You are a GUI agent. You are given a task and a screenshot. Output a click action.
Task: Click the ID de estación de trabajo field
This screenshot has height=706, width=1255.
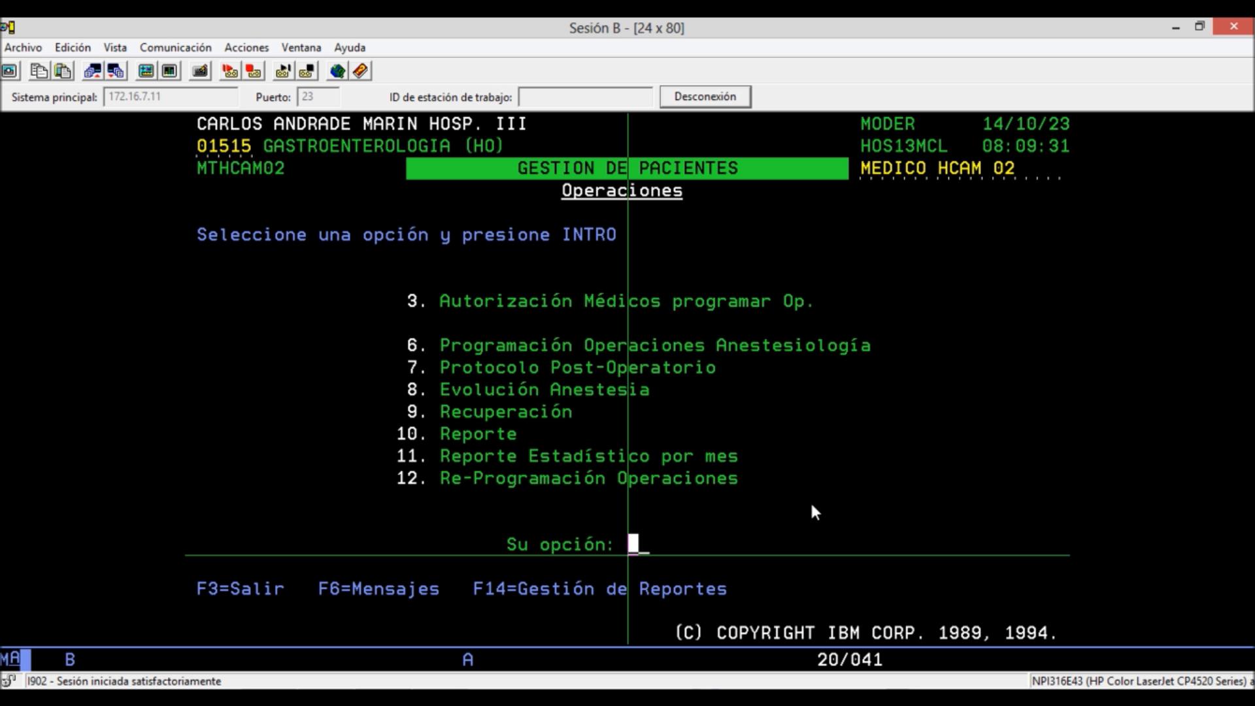point(585,97)
